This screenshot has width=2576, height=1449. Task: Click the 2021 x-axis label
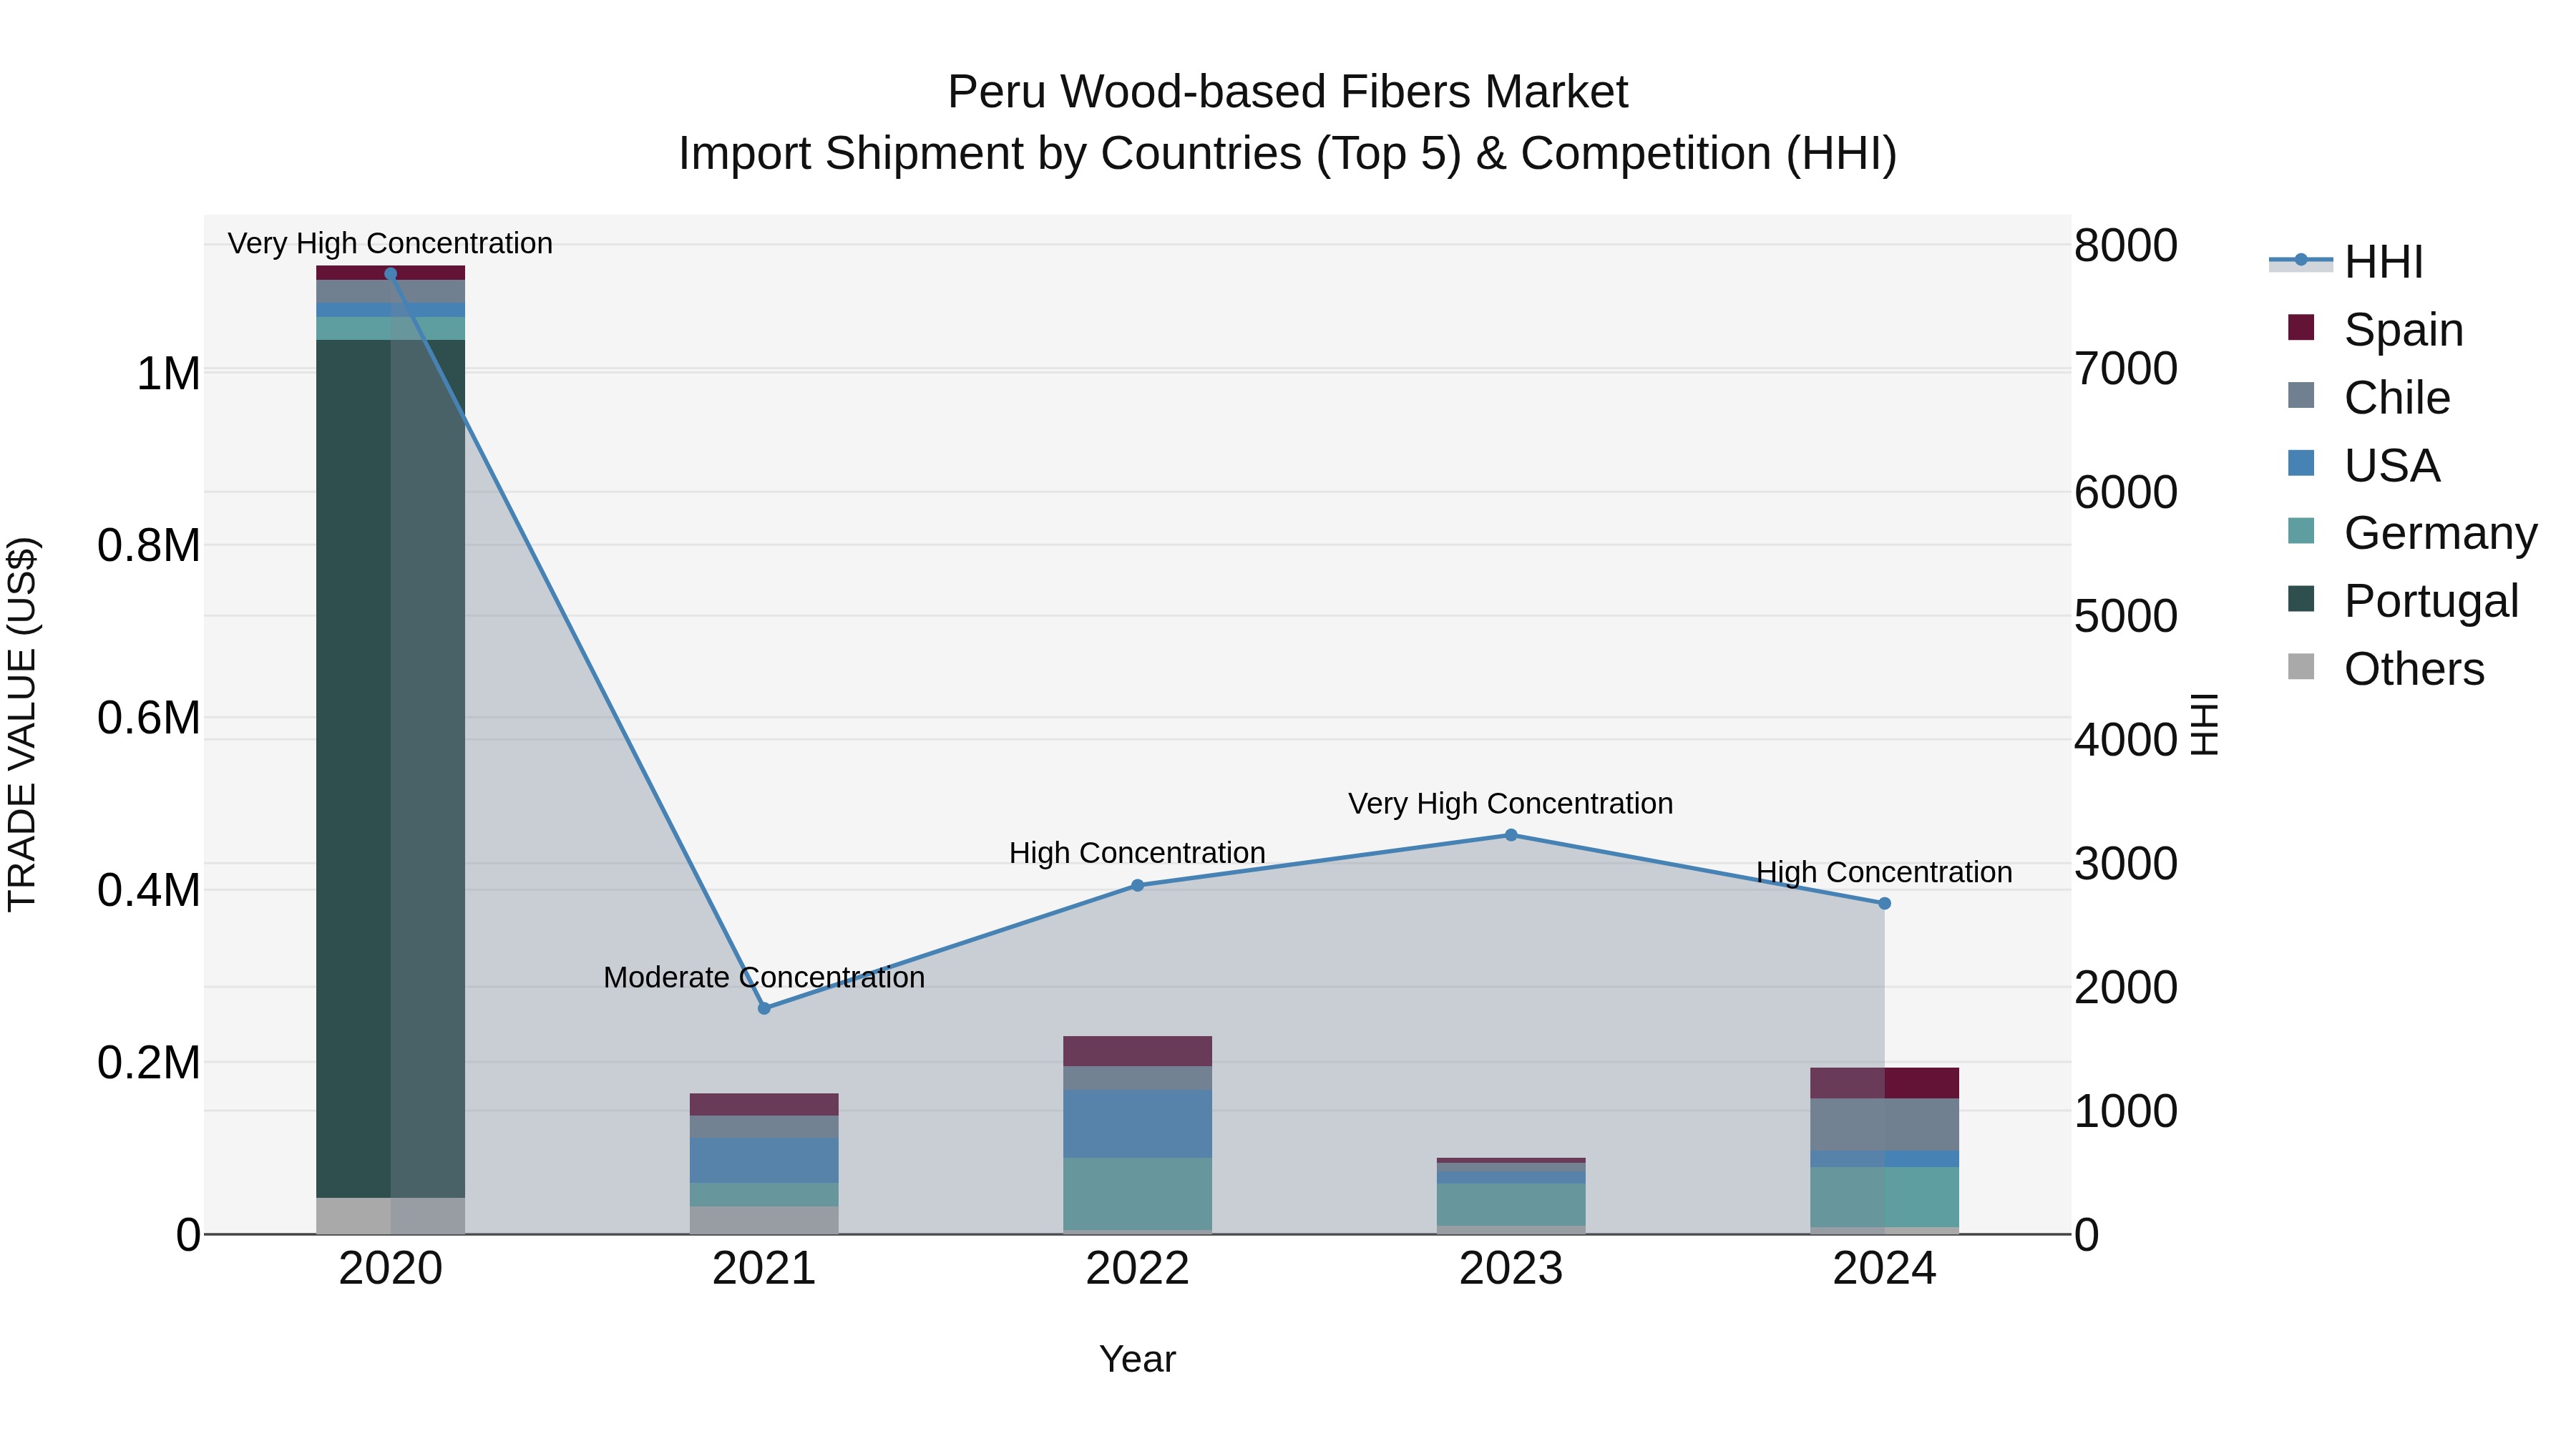764,1268
